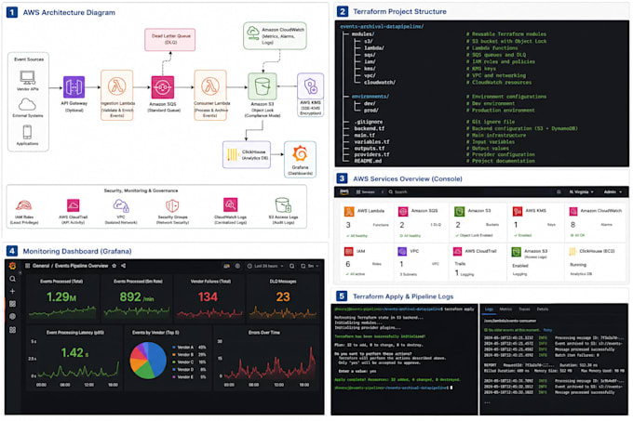The image size is (633, 421).
Task: Click the Consumer Lambda icon in the diagram
Action: (x=210, y=86)
